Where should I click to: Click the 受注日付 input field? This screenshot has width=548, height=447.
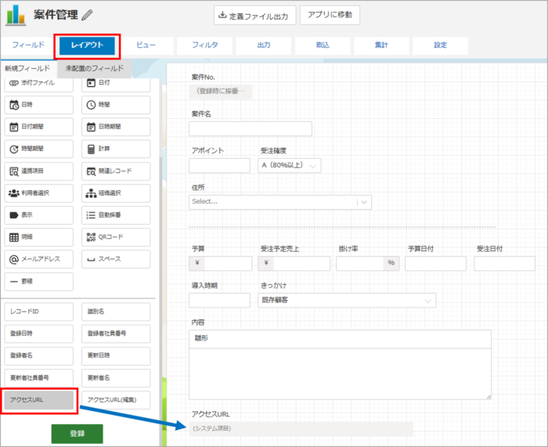(504, 264)
